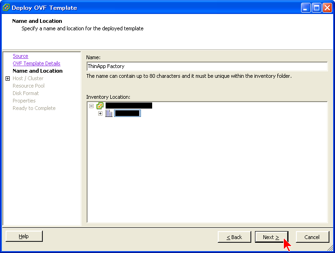This screenshot has width=335, height=253.
Task: Click the Back button
Action: (234, 237)
